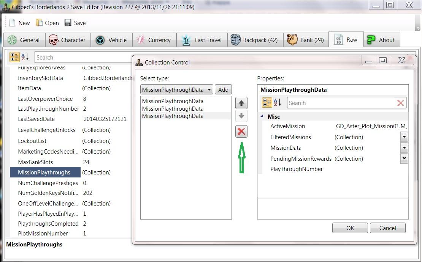Open the About tab
Image resolution: width=422 pixels, height=262 pixels.
tap(382, 40)
